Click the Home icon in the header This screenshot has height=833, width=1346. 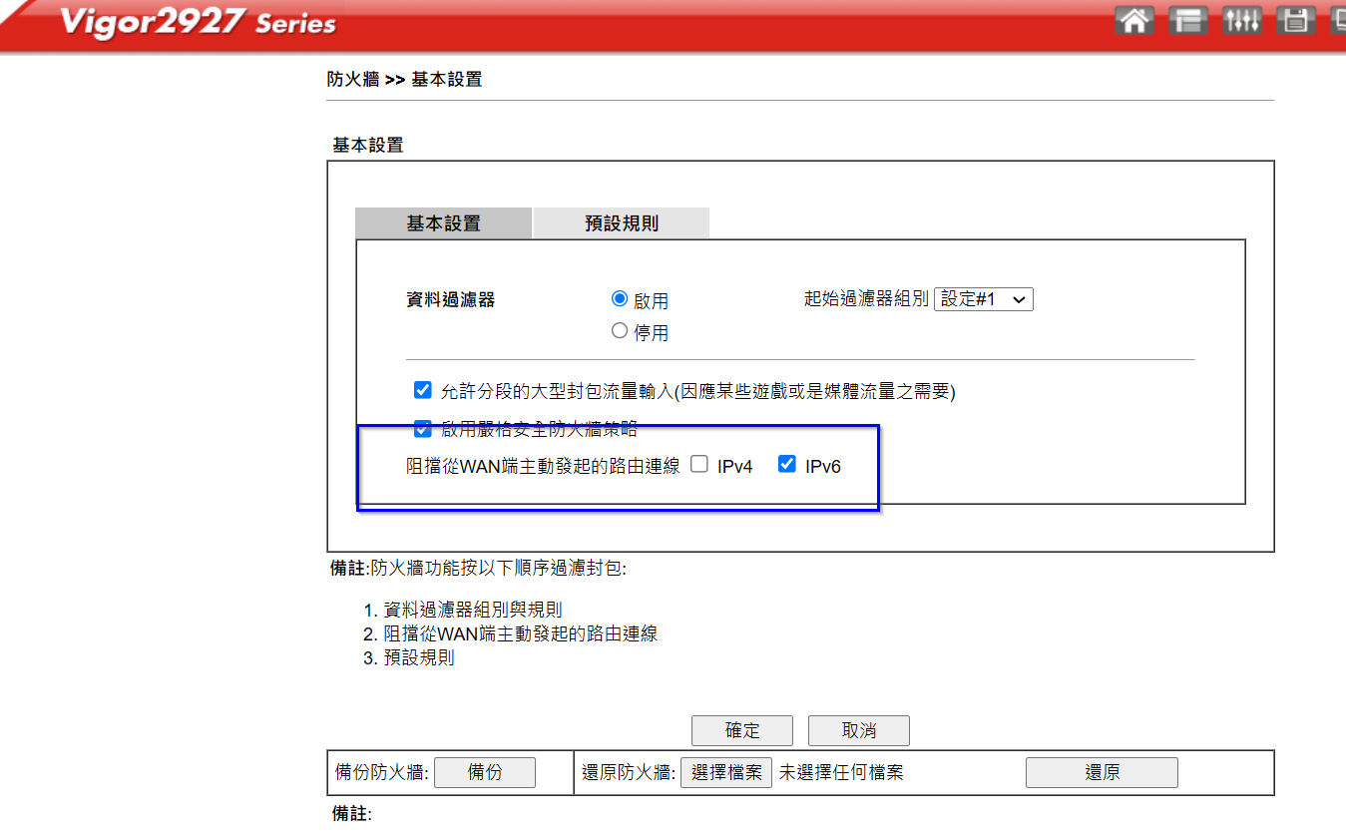tap(1133, 20)
